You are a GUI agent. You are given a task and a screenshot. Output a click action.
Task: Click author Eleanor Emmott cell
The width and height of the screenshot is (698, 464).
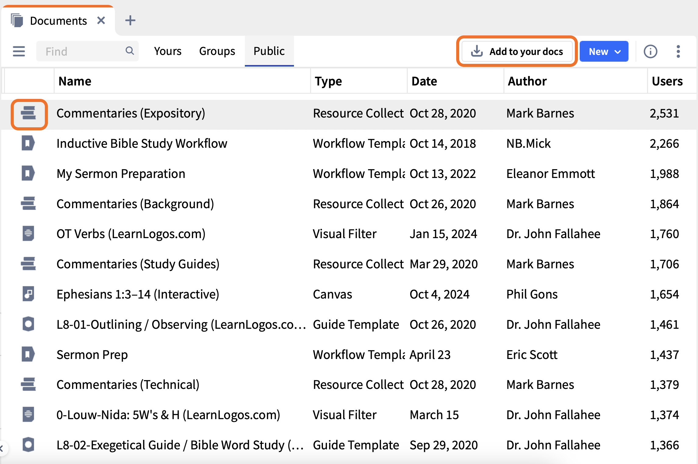pos(550,174)
